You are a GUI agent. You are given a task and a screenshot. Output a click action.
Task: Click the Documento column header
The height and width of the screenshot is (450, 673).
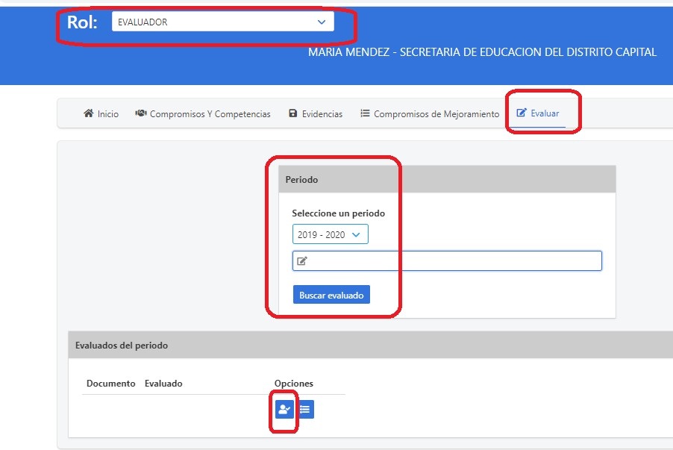pyautogui.click(x=110, y=384)
